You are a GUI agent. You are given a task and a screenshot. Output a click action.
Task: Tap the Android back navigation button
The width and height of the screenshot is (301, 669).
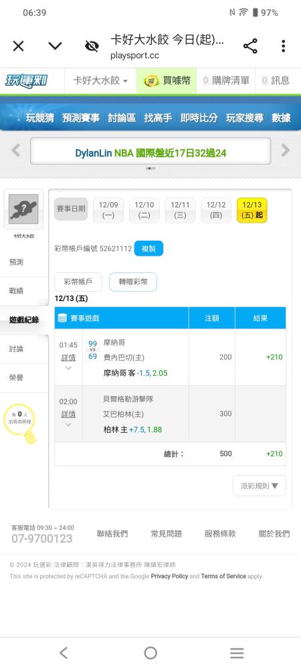(x=64, y=653)
